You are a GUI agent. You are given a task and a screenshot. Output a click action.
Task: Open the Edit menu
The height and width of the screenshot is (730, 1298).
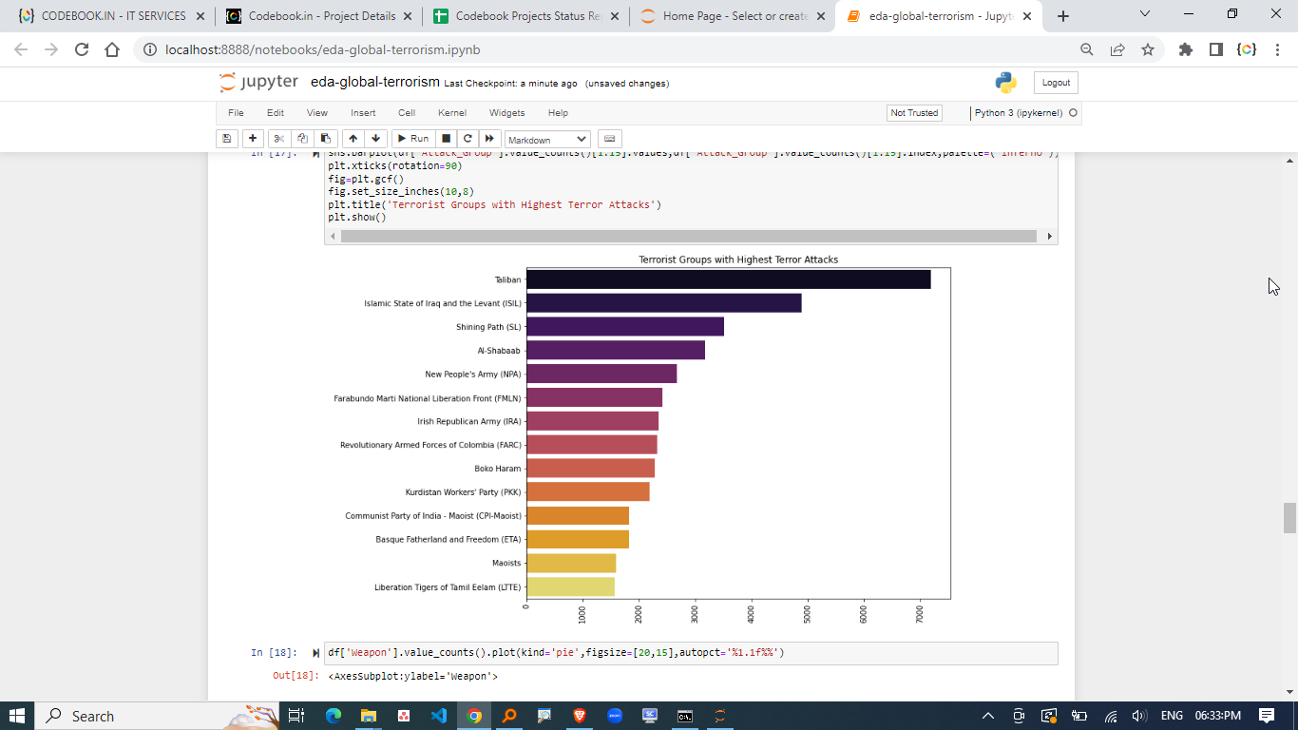pyautogui.click(x=276, y=113)
